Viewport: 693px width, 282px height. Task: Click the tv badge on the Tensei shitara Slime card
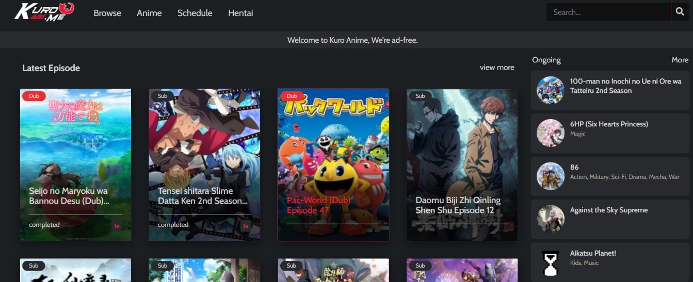tap(246, 226)
